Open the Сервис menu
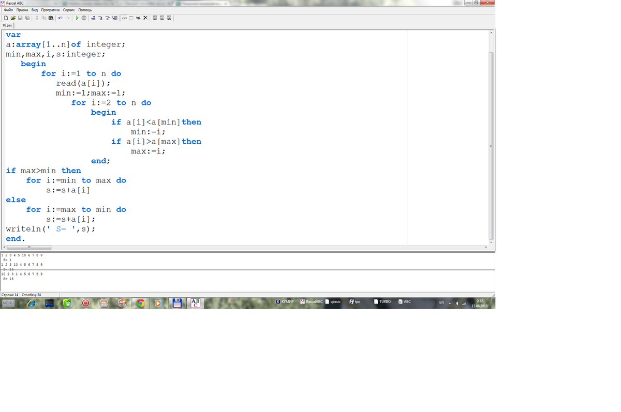The image size is (621, 412). [69, 10]
